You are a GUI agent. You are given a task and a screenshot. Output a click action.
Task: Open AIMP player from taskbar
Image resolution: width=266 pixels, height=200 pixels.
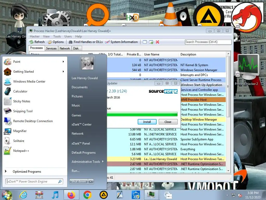[x=103, y=195]
